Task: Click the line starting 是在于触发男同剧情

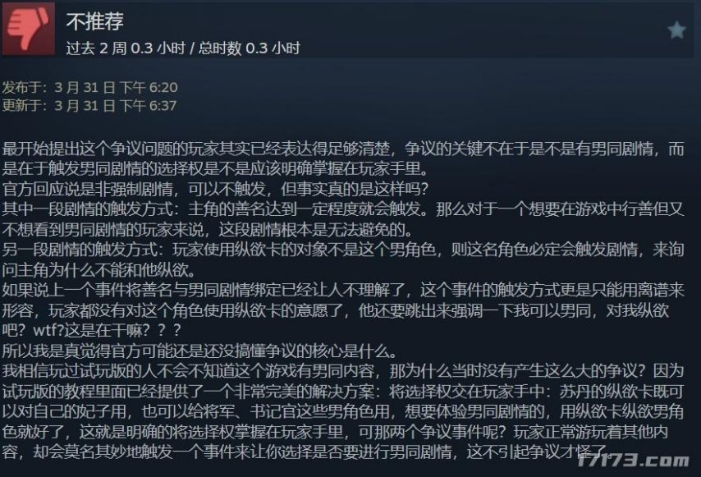Action: point(216,168)
